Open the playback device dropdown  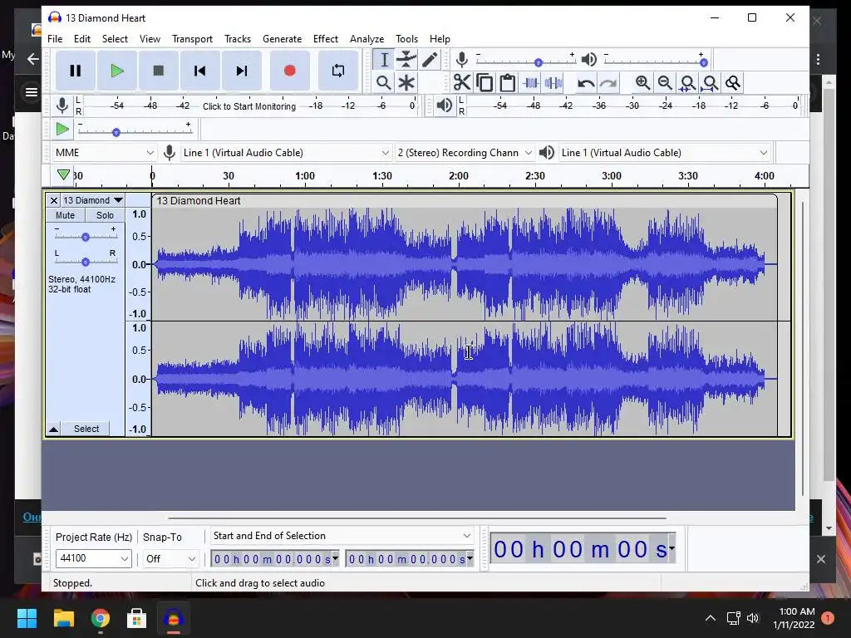click(665, 153)
